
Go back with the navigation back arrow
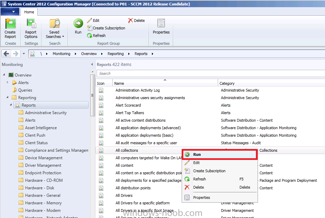point(6,54)
